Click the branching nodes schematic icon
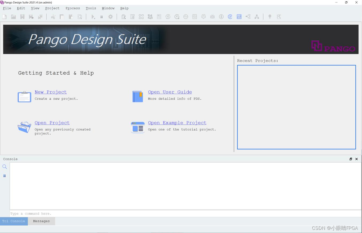362x233 pixels. [248, 17]
